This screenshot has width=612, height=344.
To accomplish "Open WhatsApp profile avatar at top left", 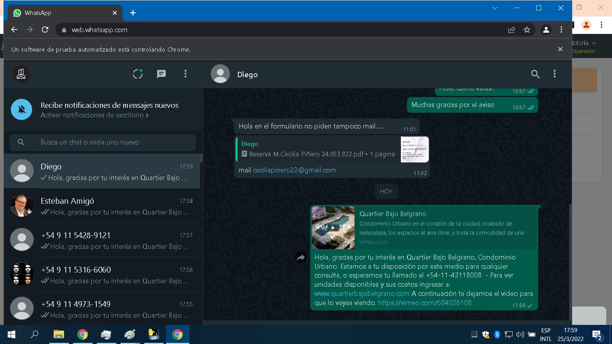I will click(21, 74).
